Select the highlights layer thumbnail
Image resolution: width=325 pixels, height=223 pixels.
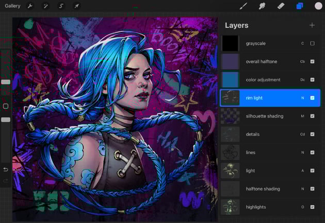[x=230, y=207]
